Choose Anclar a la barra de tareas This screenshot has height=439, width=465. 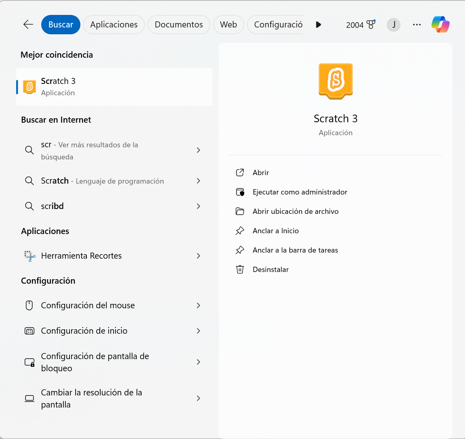[295, 250]
